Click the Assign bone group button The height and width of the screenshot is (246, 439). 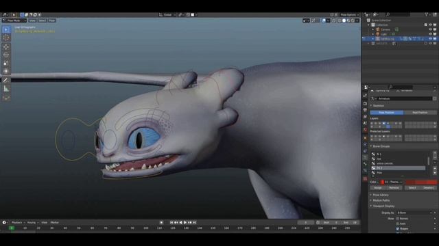tap(378, 188)
